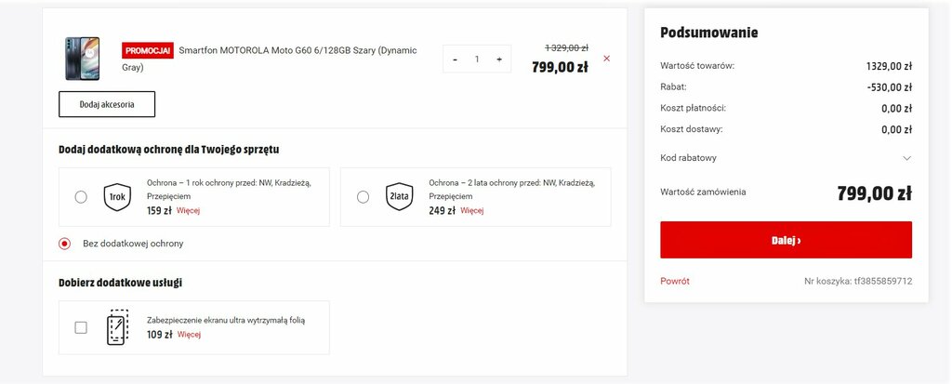Select 1 rok protection radio button
Image resolution: width=952 pixels, height=384 pixels.
pos(81,197)
